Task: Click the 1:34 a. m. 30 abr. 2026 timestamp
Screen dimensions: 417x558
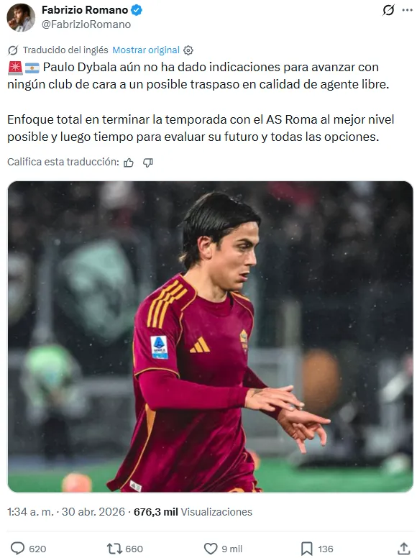Action: click(66, 512)
